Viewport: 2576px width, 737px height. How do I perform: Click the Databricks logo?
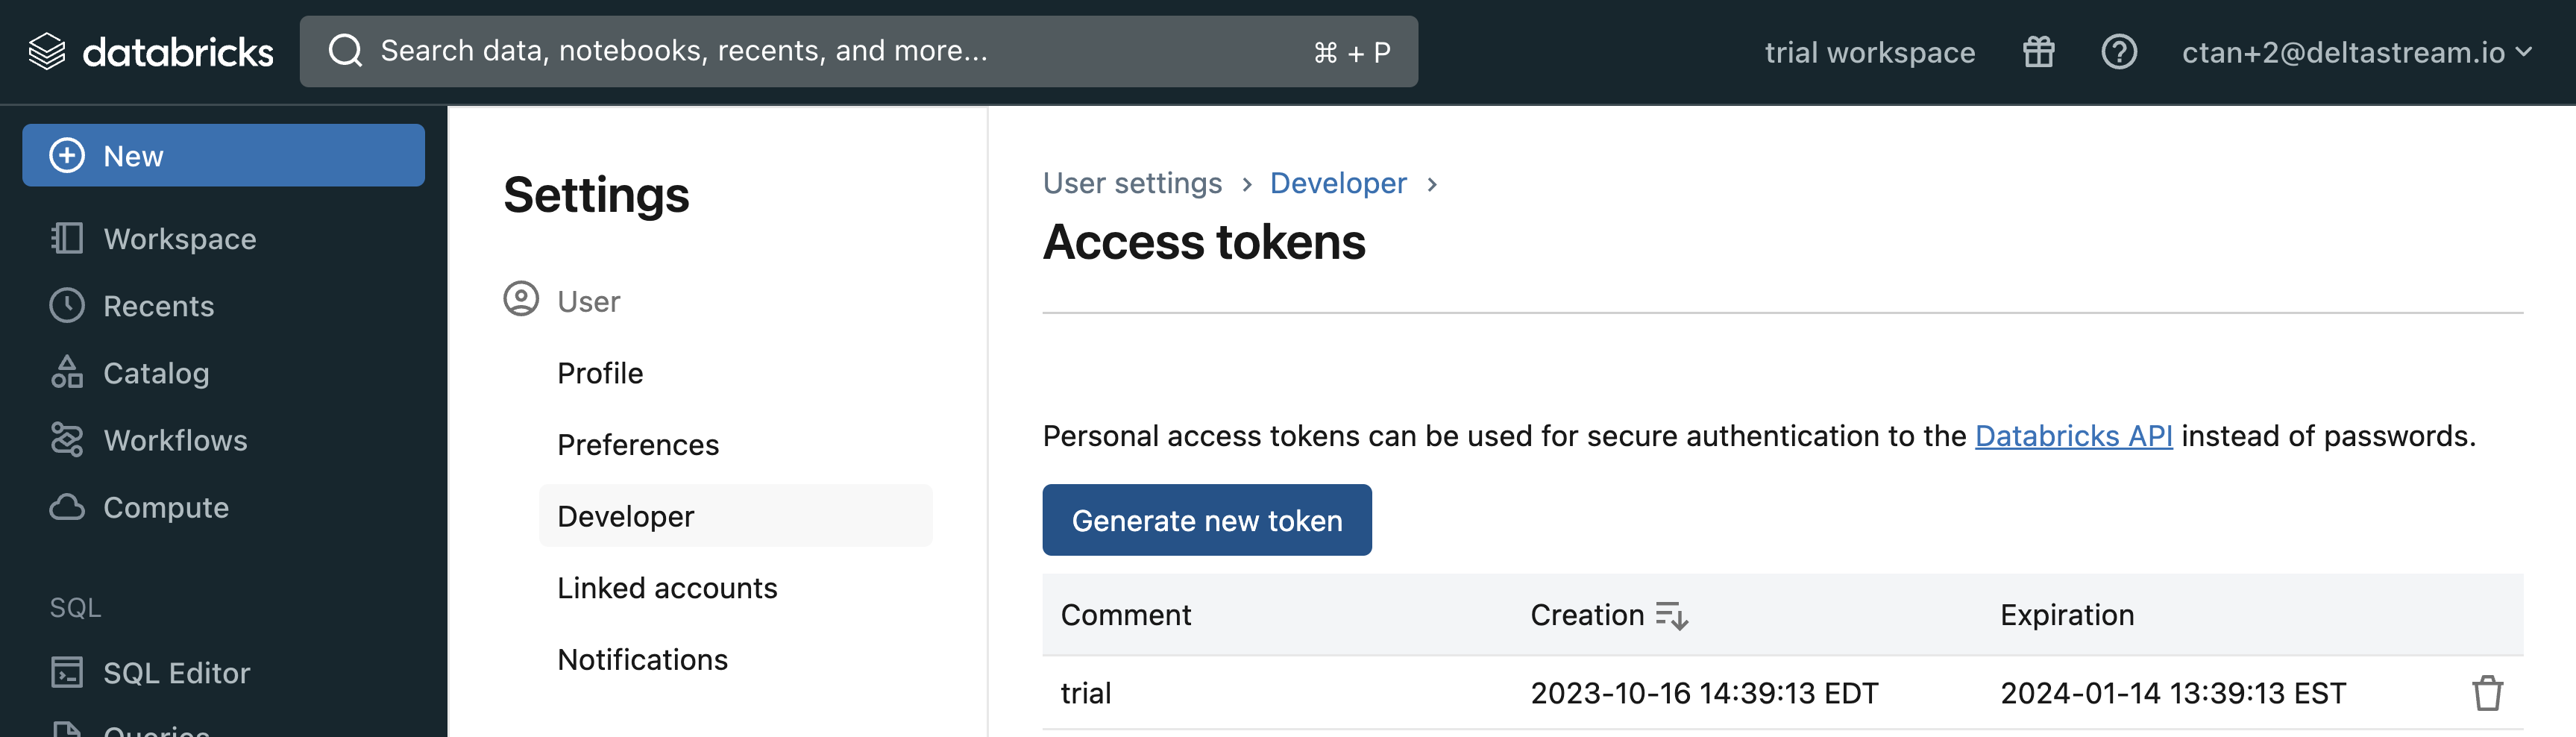[x=150, y=52]
